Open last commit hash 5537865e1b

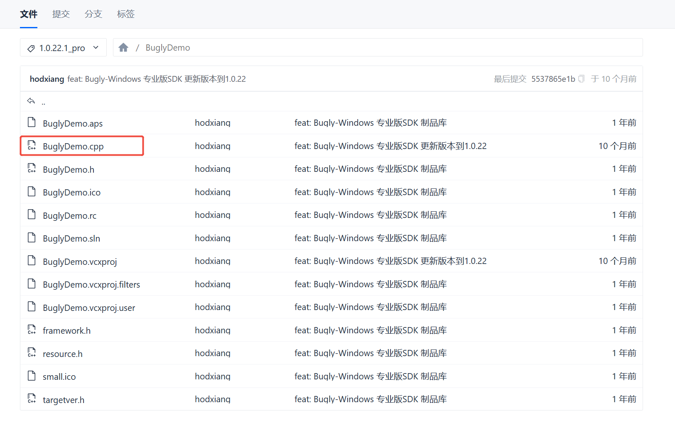(553, 79)
